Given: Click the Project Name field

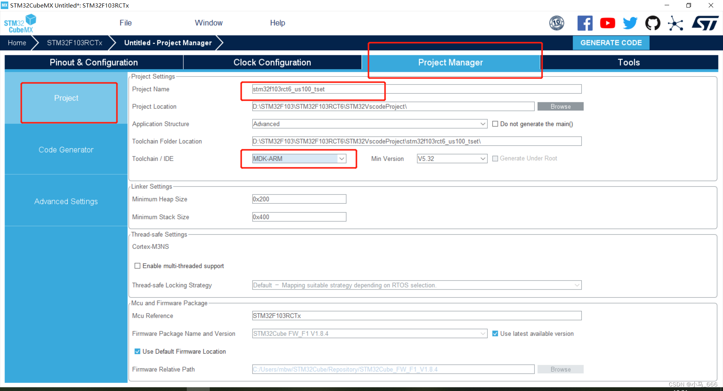Looking at the screenshot, I should (417, 89).
